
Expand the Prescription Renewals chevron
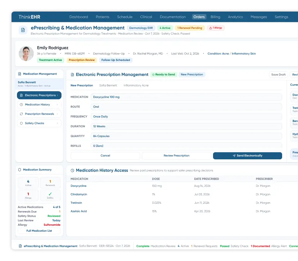(x=57, y=114)
